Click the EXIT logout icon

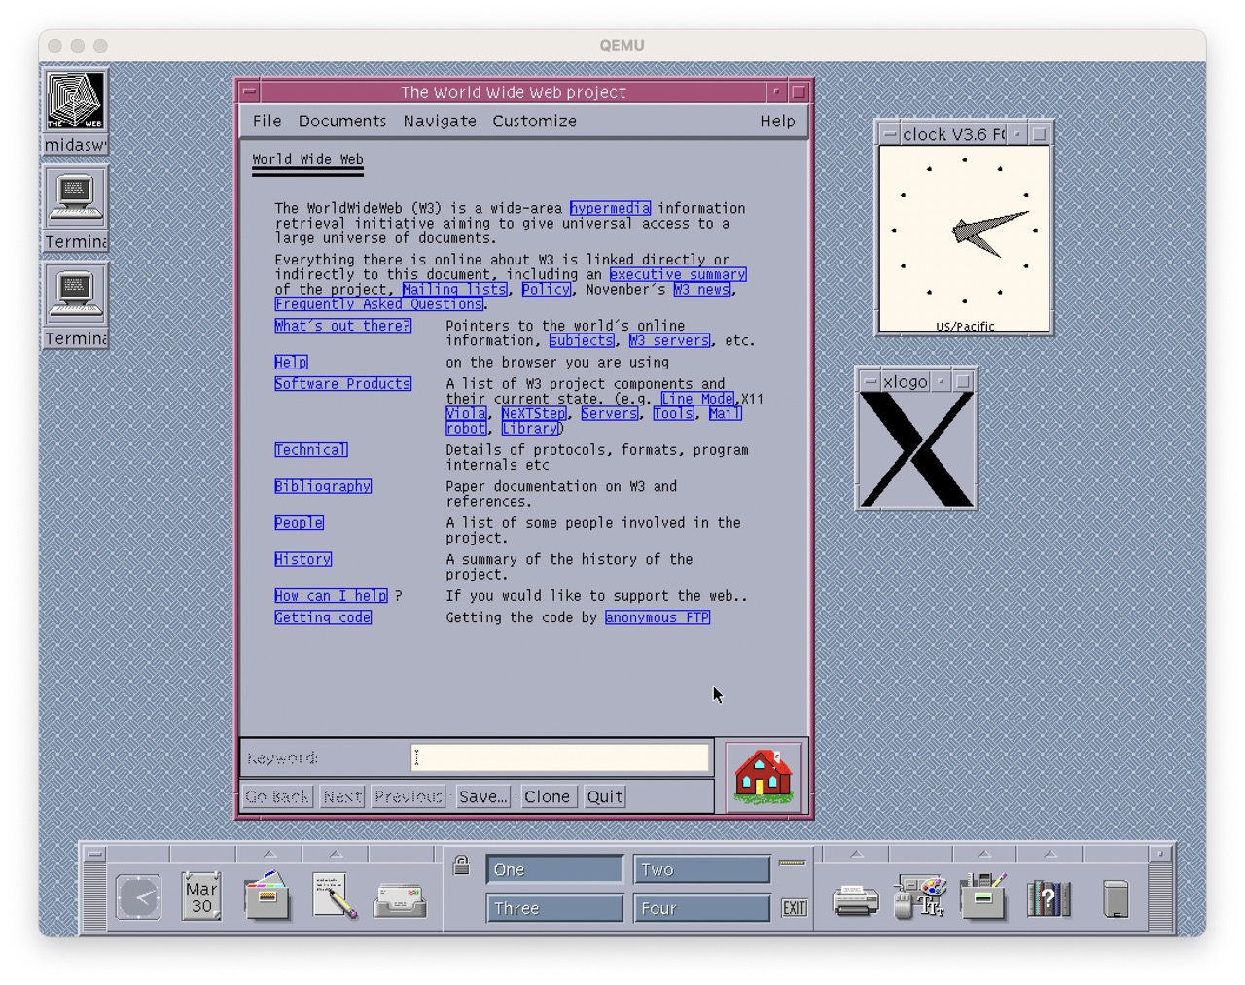(795, 908)
